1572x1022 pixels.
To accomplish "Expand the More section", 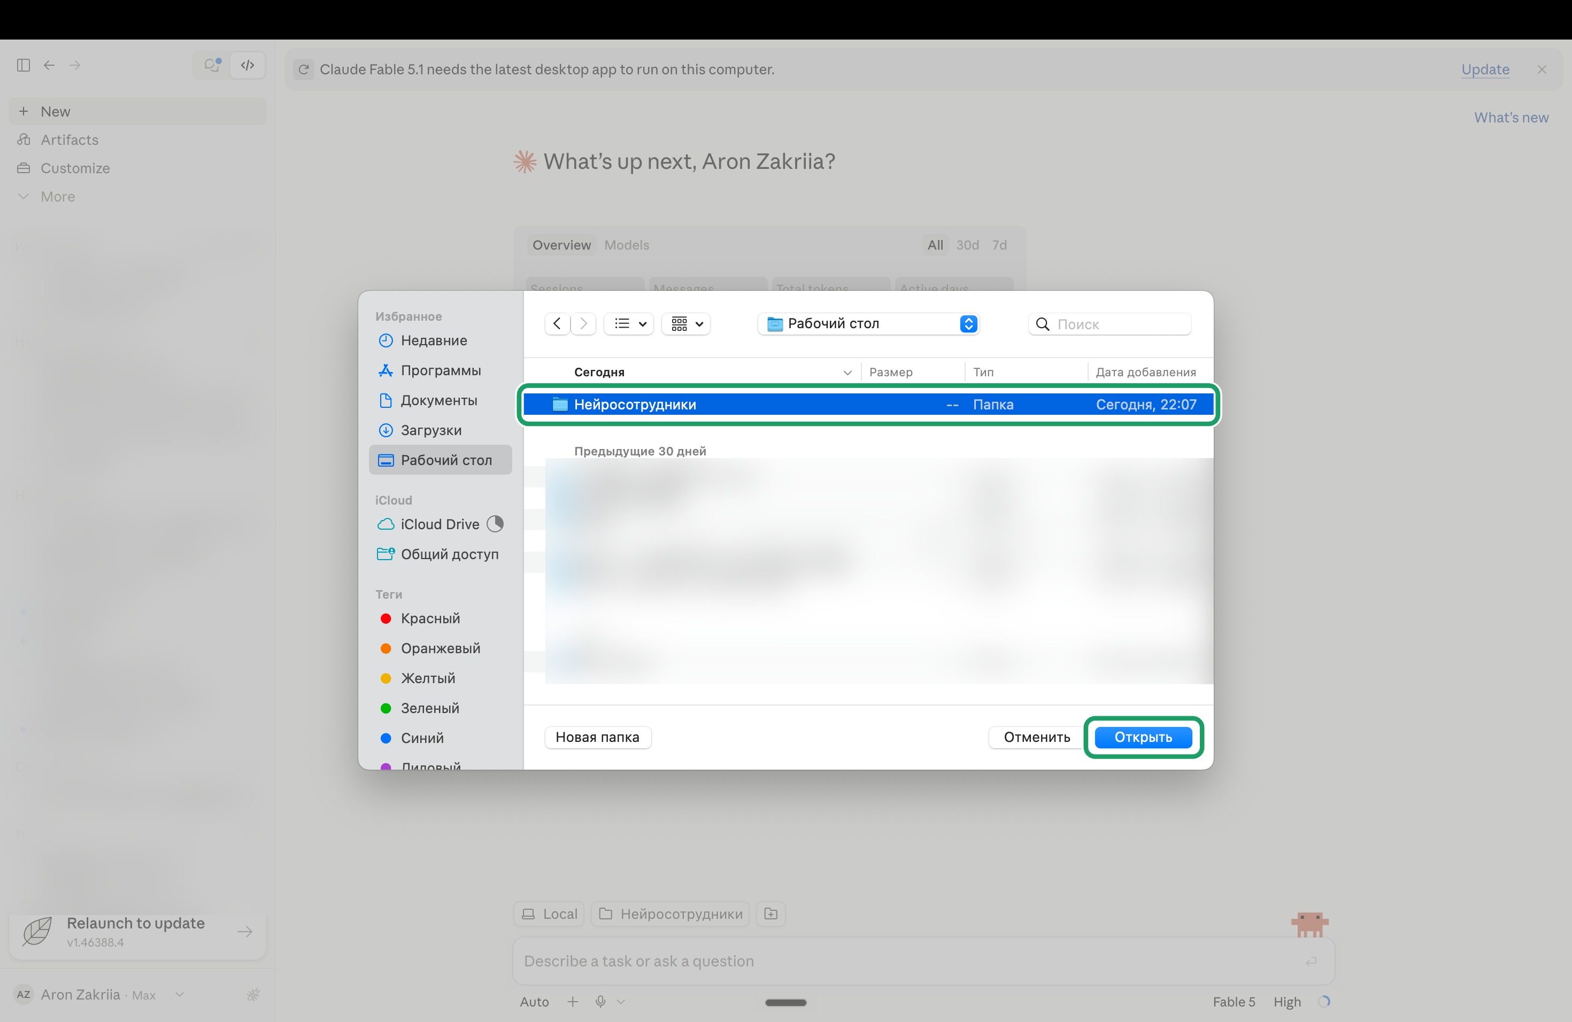I will coord(137,197).
